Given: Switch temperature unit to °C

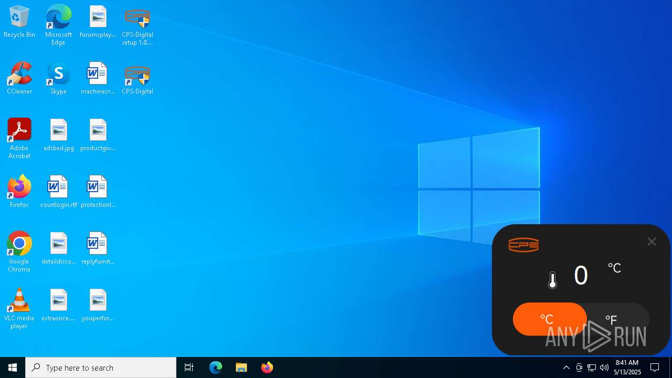Looking at the screenshot, I should pos(550,319).
